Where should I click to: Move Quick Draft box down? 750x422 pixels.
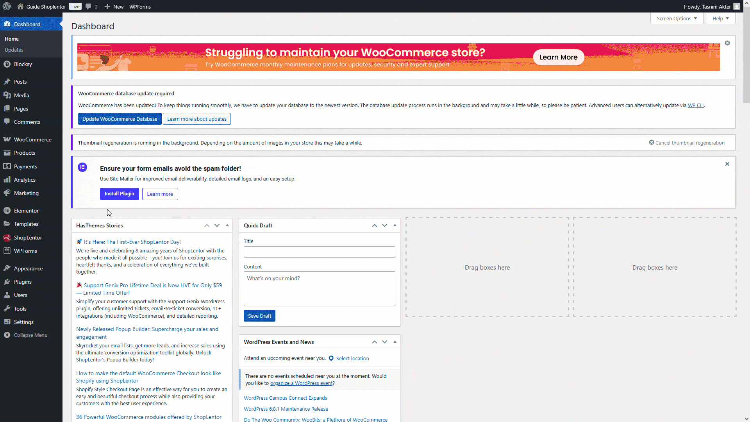385,225
